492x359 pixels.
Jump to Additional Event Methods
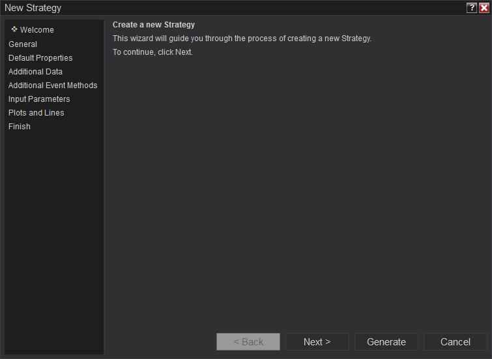tap(53, 86)
